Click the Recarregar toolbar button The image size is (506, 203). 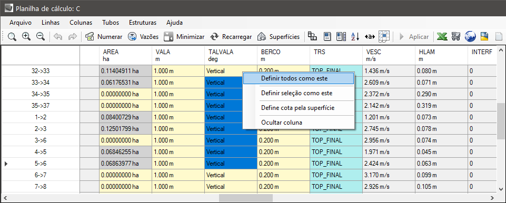point(231,37)
